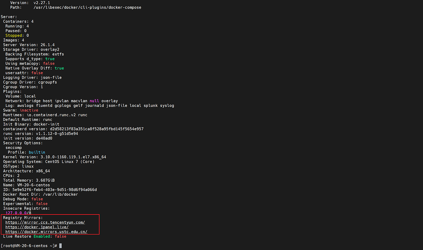Select the Storage Driver overlay2 value
The width and height of the screenshot is (423, 250).
50,49
